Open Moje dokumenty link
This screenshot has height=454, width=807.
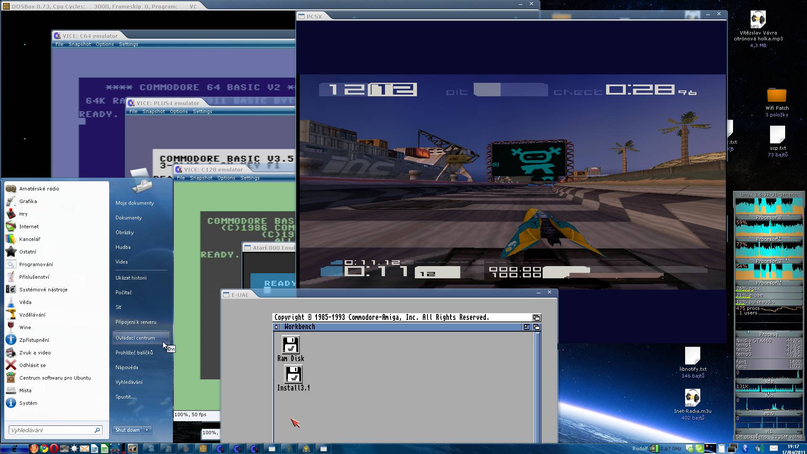click(134, 203)
